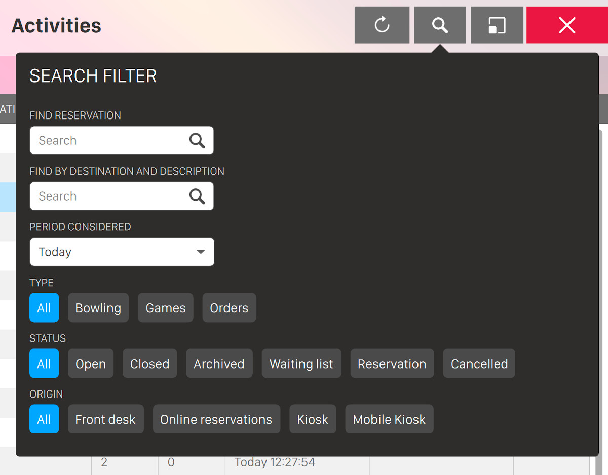
Task: Select the Games type filter
Action: click(166, 308)
